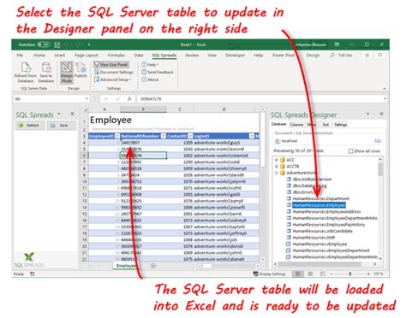The width and height of the screenshot is (406, 318).
Task: Switch to Page Layout view icon
Action: tap(310, 274)
